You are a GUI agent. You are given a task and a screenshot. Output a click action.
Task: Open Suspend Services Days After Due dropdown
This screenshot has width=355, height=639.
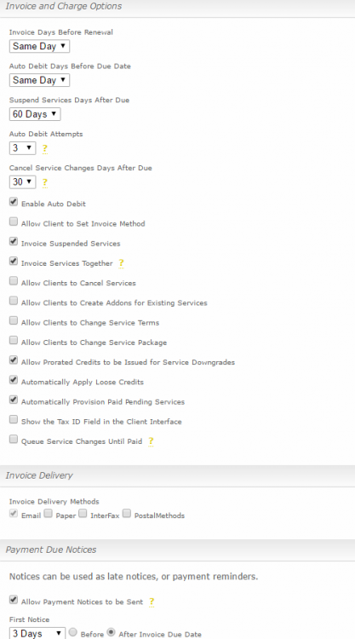[35, 114]
